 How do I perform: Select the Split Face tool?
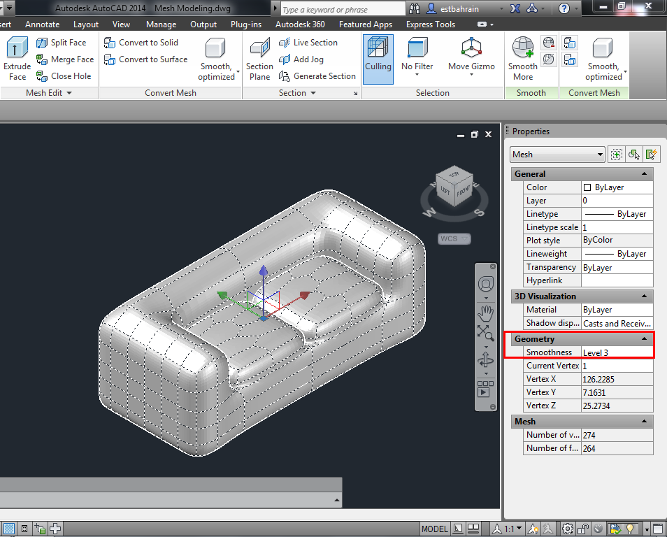(59, 42)
